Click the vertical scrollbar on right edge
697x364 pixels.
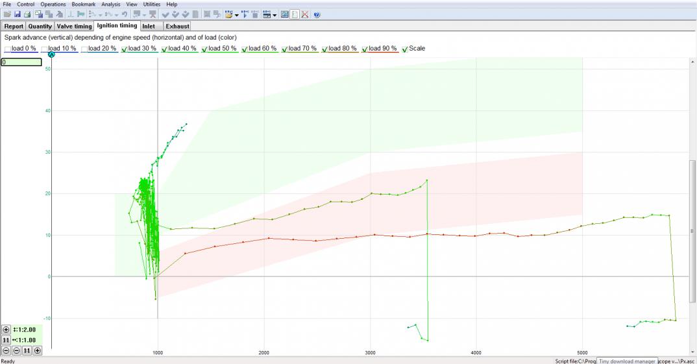[x=692, y=231]
